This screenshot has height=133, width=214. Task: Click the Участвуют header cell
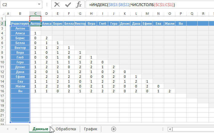coord(20,24)
